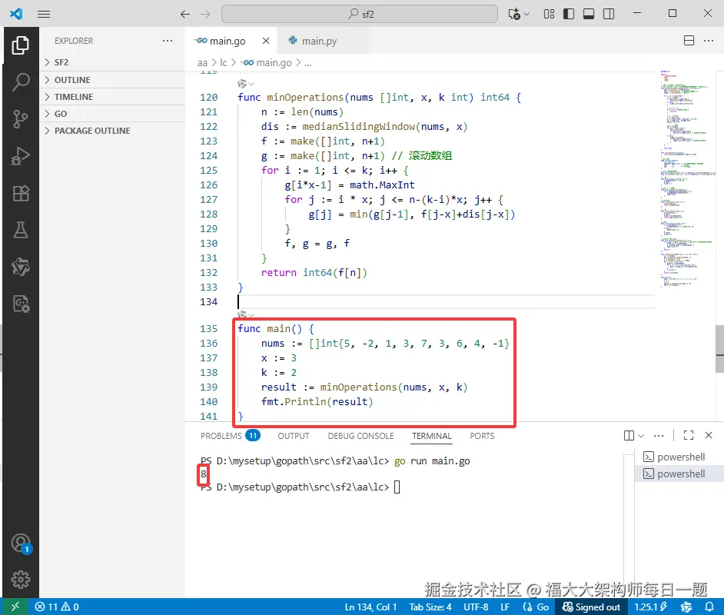
Task: Click Ln 134, Col 1 status item
Action: point(370,607)
